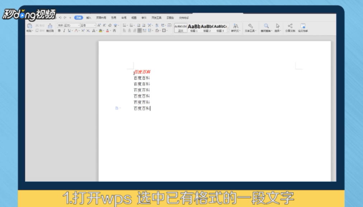Click the sort icon
Viewport: 363px width, 207px height.
(x=157, y=25)
